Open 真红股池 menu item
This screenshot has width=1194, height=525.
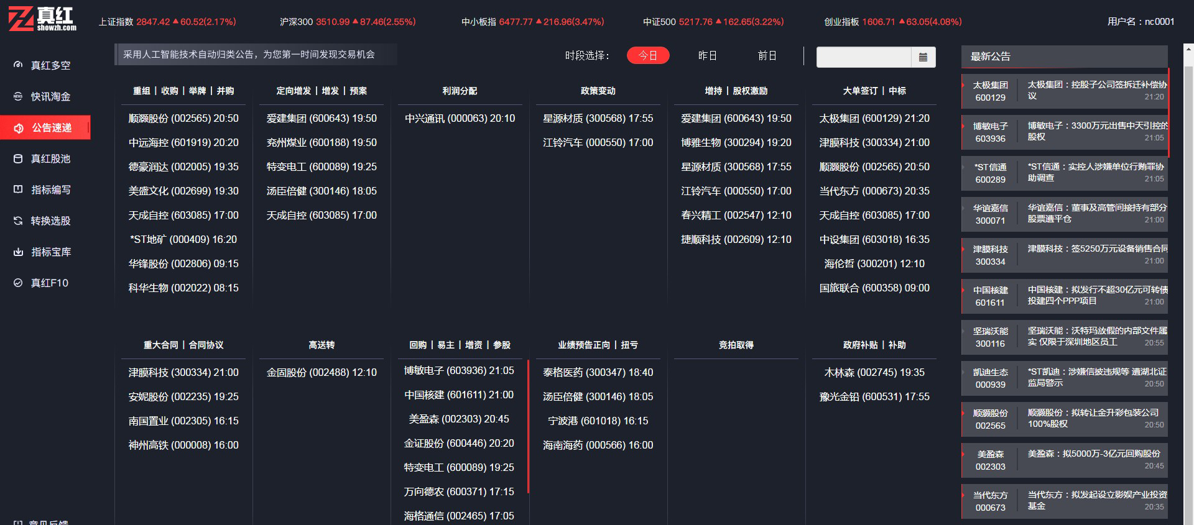coord(50,158)
